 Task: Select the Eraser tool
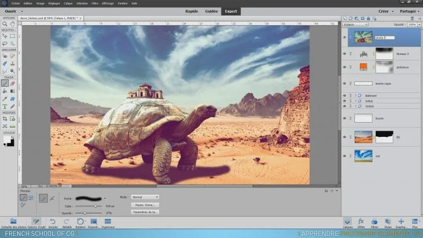point(13,84)
